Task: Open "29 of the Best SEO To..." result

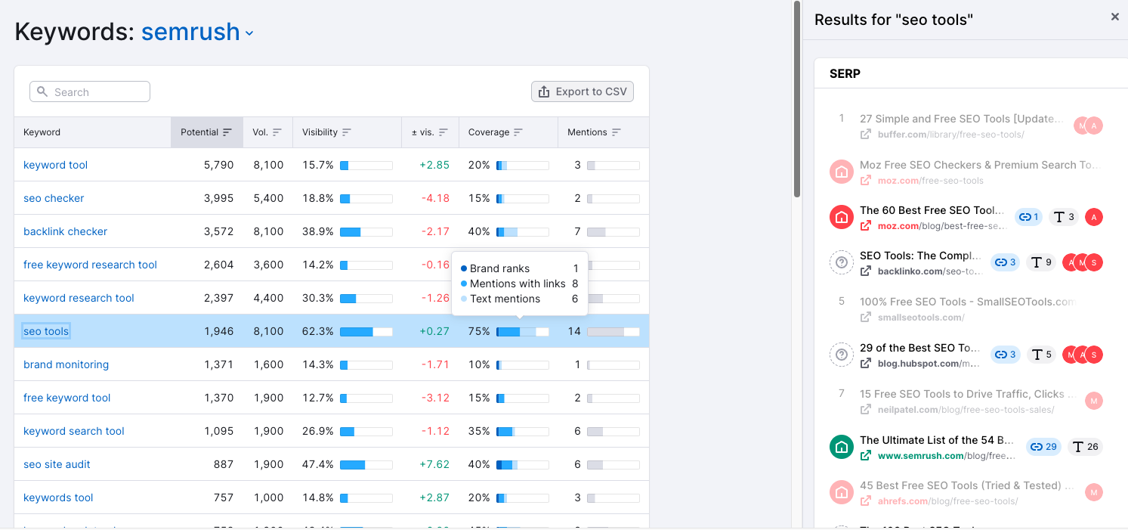Action: (x=920, y=348)
